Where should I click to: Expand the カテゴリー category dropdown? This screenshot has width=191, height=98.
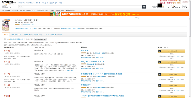[6, 7]
